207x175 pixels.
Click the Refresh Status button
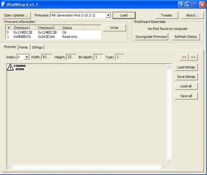coord(186,37)
